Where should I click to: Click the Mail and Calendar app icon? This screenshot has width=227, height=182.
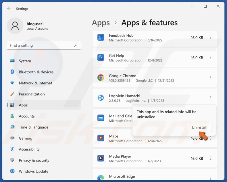101,118
